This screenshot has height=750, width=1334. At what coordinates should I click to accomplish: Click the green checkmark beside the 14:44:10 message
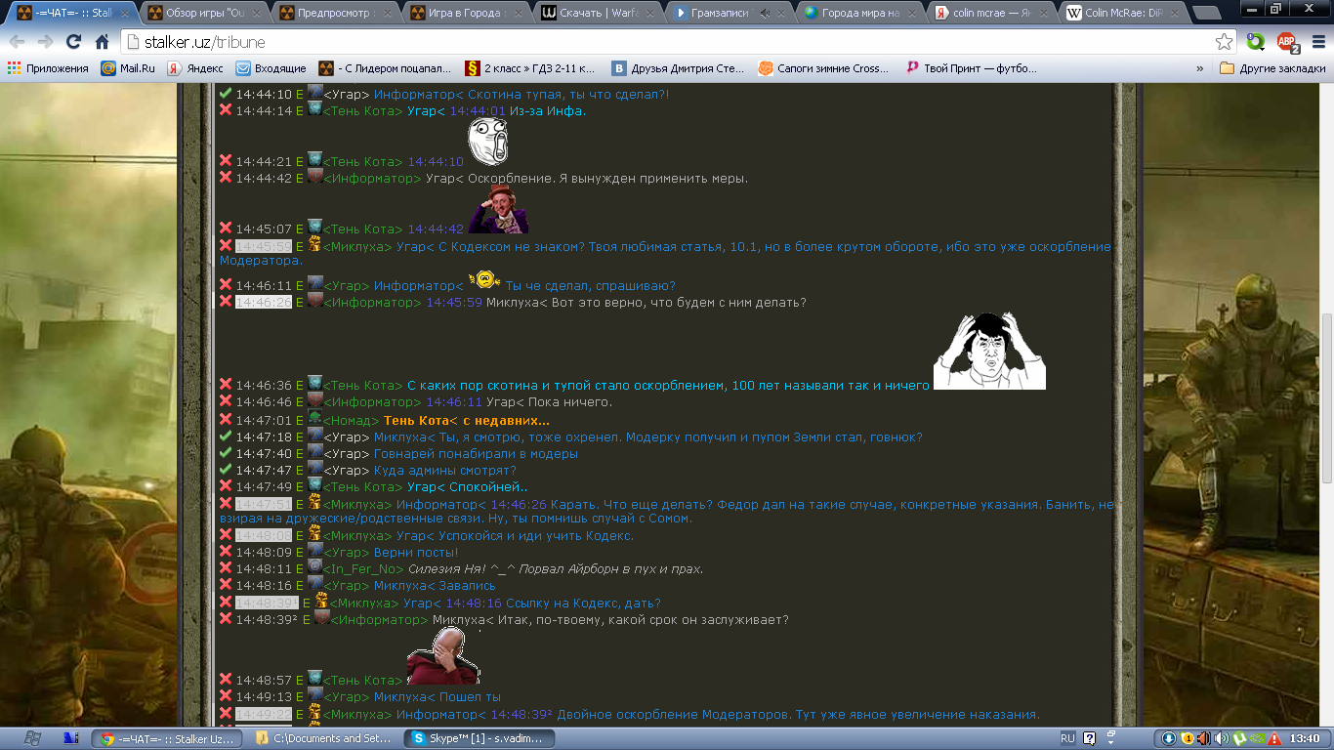(226, 94)
